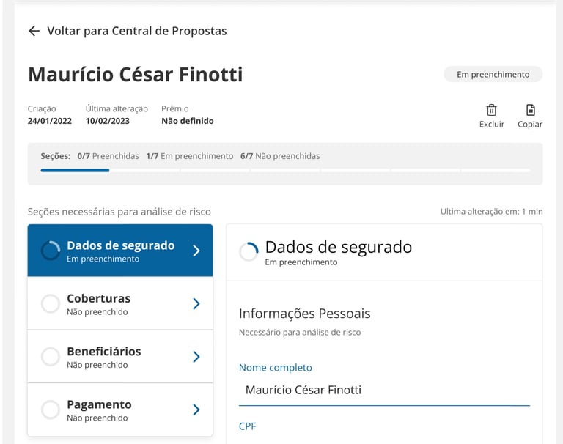Click the Copiar document icon
The height and width of the screenshot is (444, 563).
click(530, 110)
